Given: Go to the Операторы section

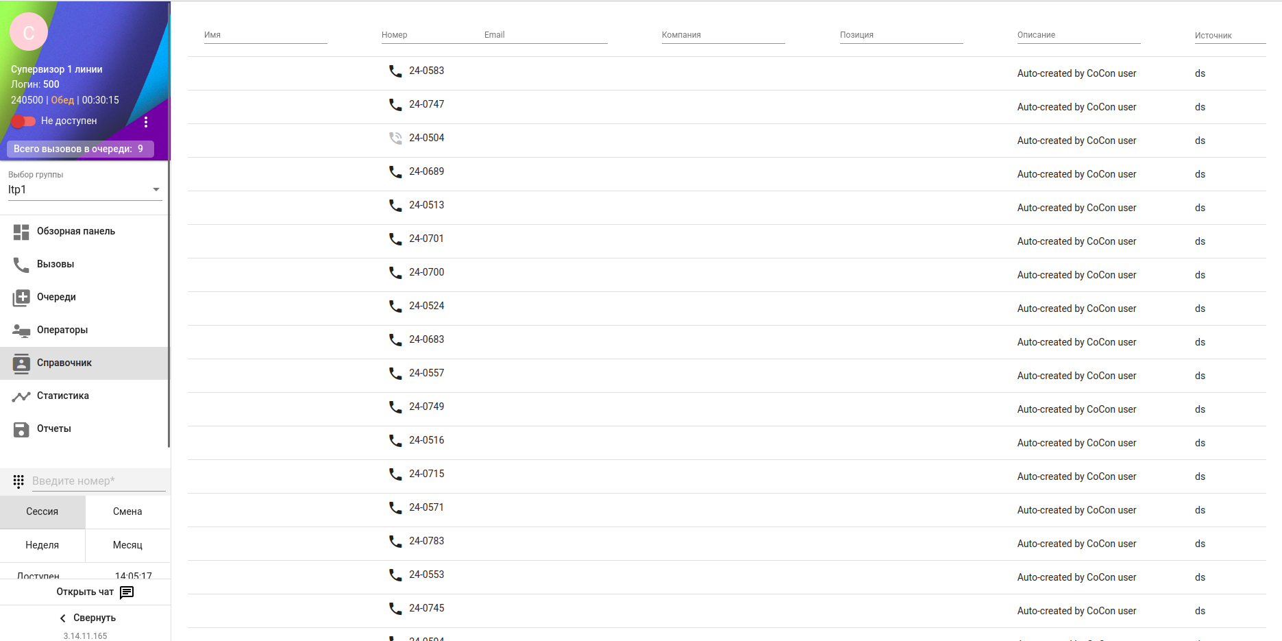Looking at the screenshot, I should [62, 330].
